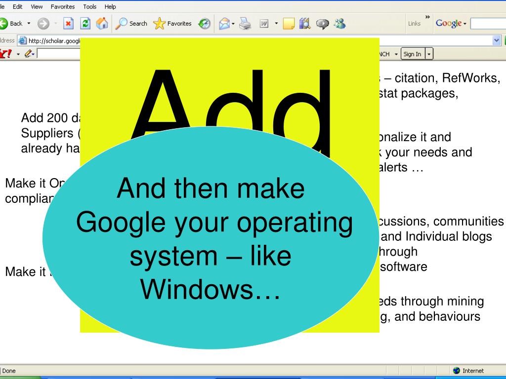
Task: Open the Search pane magnifier button
Action: point(131,24)
